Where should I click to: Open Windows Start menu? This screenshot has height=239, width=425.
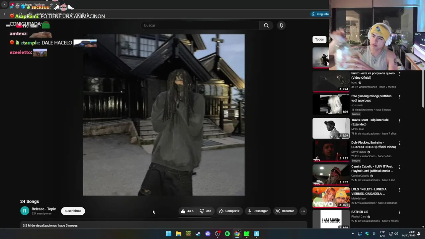(x=169, y=234)
